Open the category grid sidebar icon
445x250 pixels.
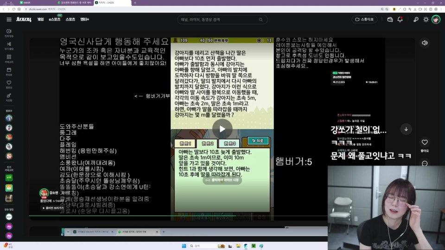(9, 58)
